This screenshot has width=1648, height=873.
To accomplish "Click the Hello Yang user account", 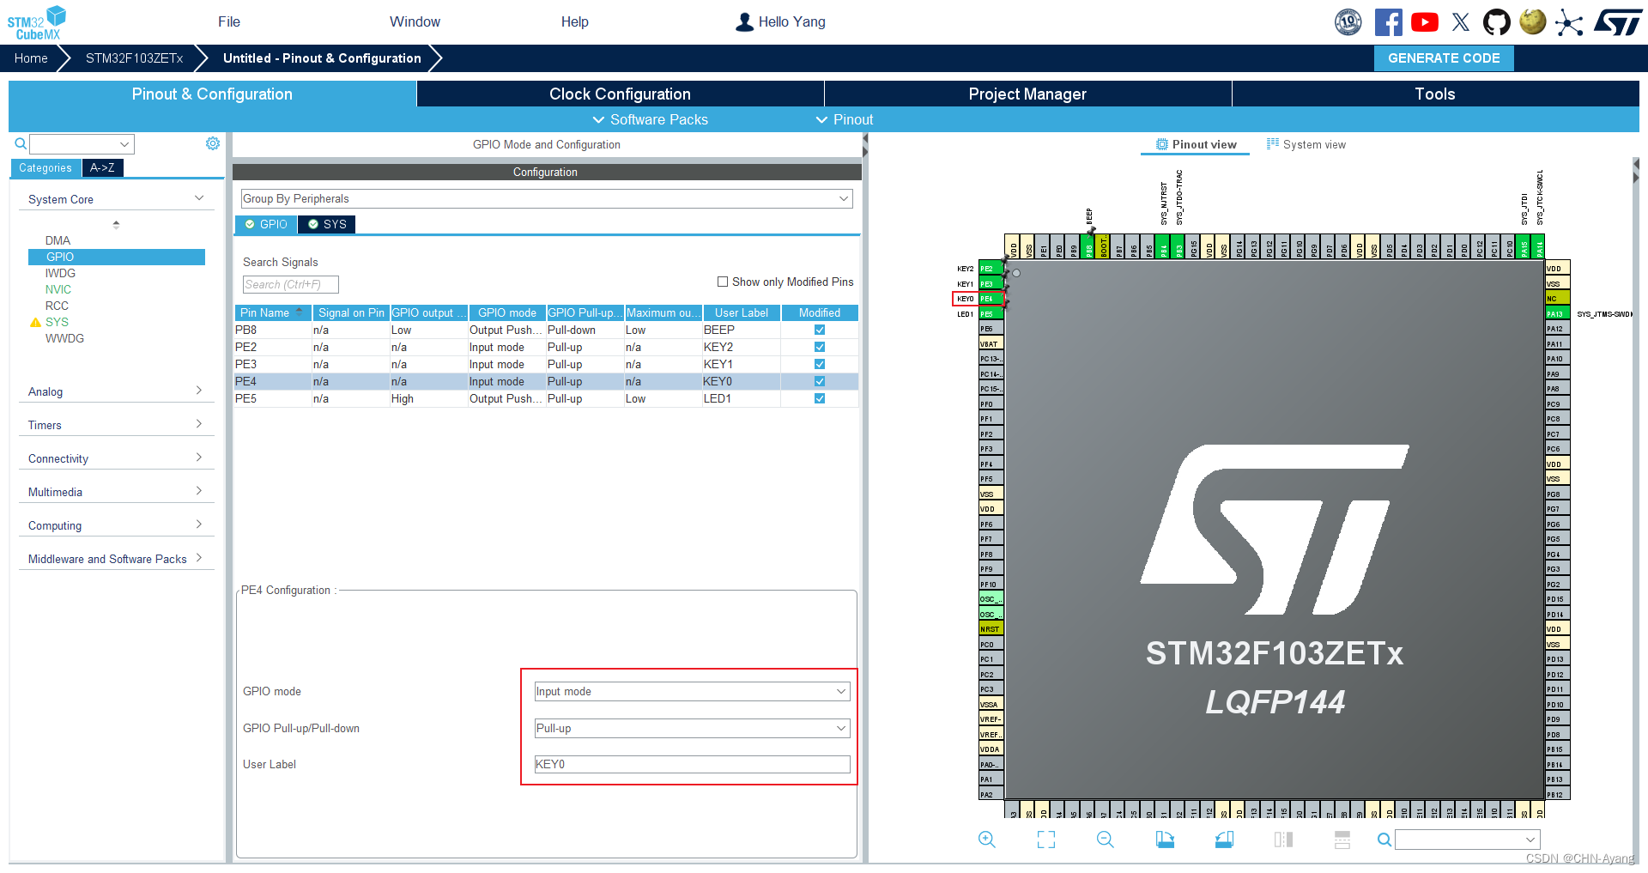I will click(x=780, y=22).
